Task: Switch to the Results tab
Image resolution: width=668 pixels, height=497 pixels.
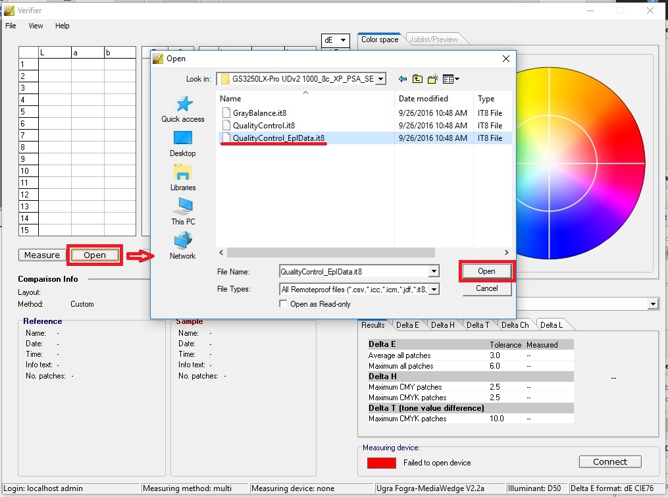Action: tap(373, 325)
